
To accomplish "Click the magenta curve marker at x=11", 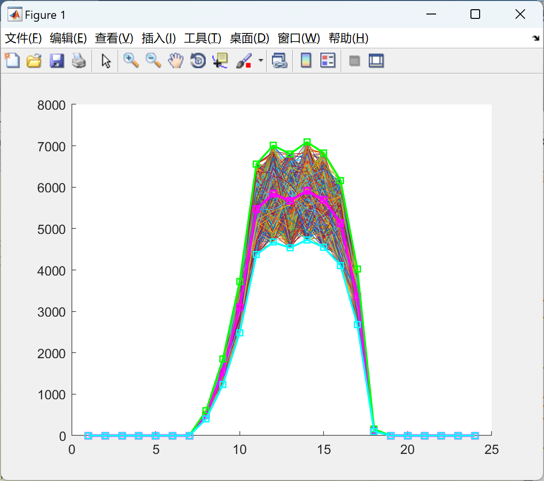I will (257, 209).
